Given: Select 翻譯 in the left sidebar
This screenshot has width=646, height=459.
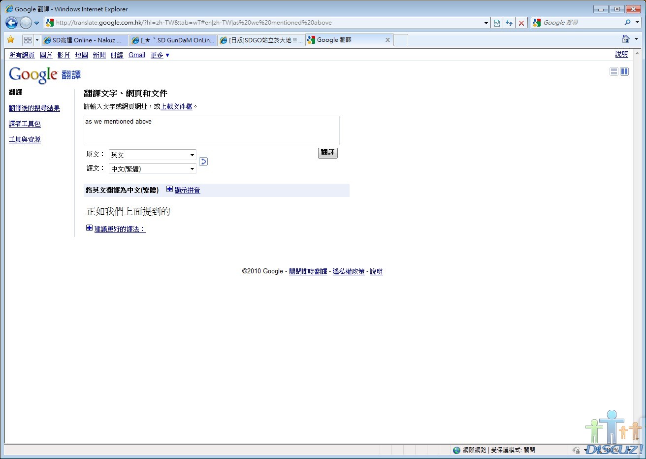Looking at the screenshot, I should pyautogui.click(x=16, y=93).
